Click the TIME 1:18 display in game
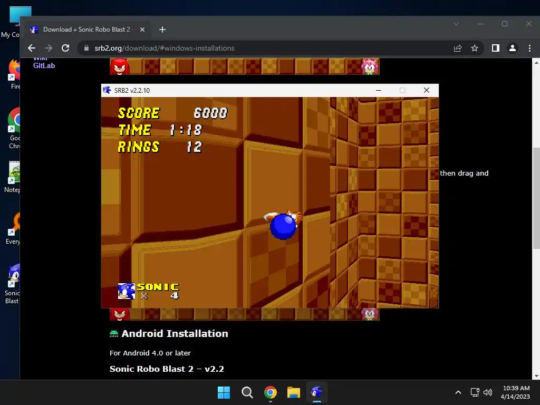Screen dimensions: 540x405 click(160, 130)
